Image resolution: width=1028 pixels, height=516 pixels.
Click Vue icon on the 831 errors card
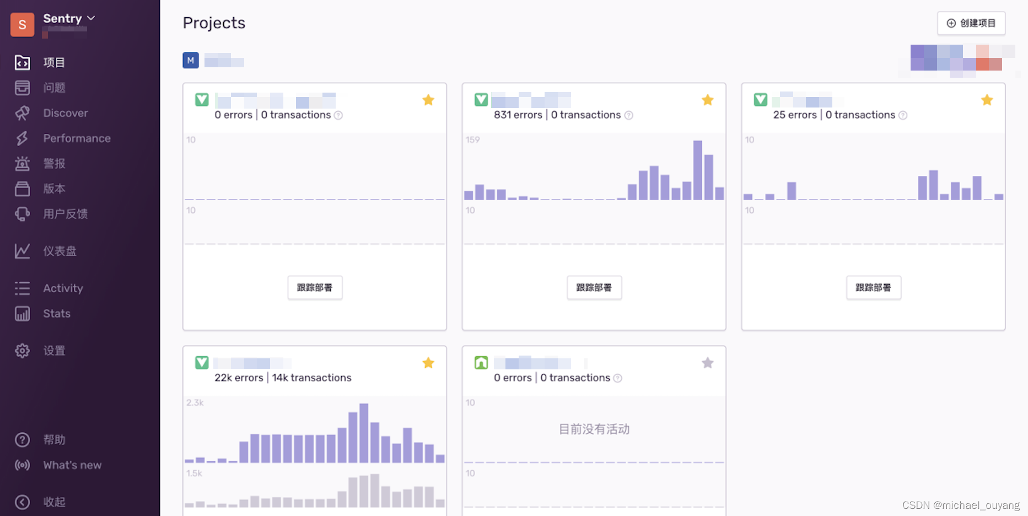[x=481, y=100]
